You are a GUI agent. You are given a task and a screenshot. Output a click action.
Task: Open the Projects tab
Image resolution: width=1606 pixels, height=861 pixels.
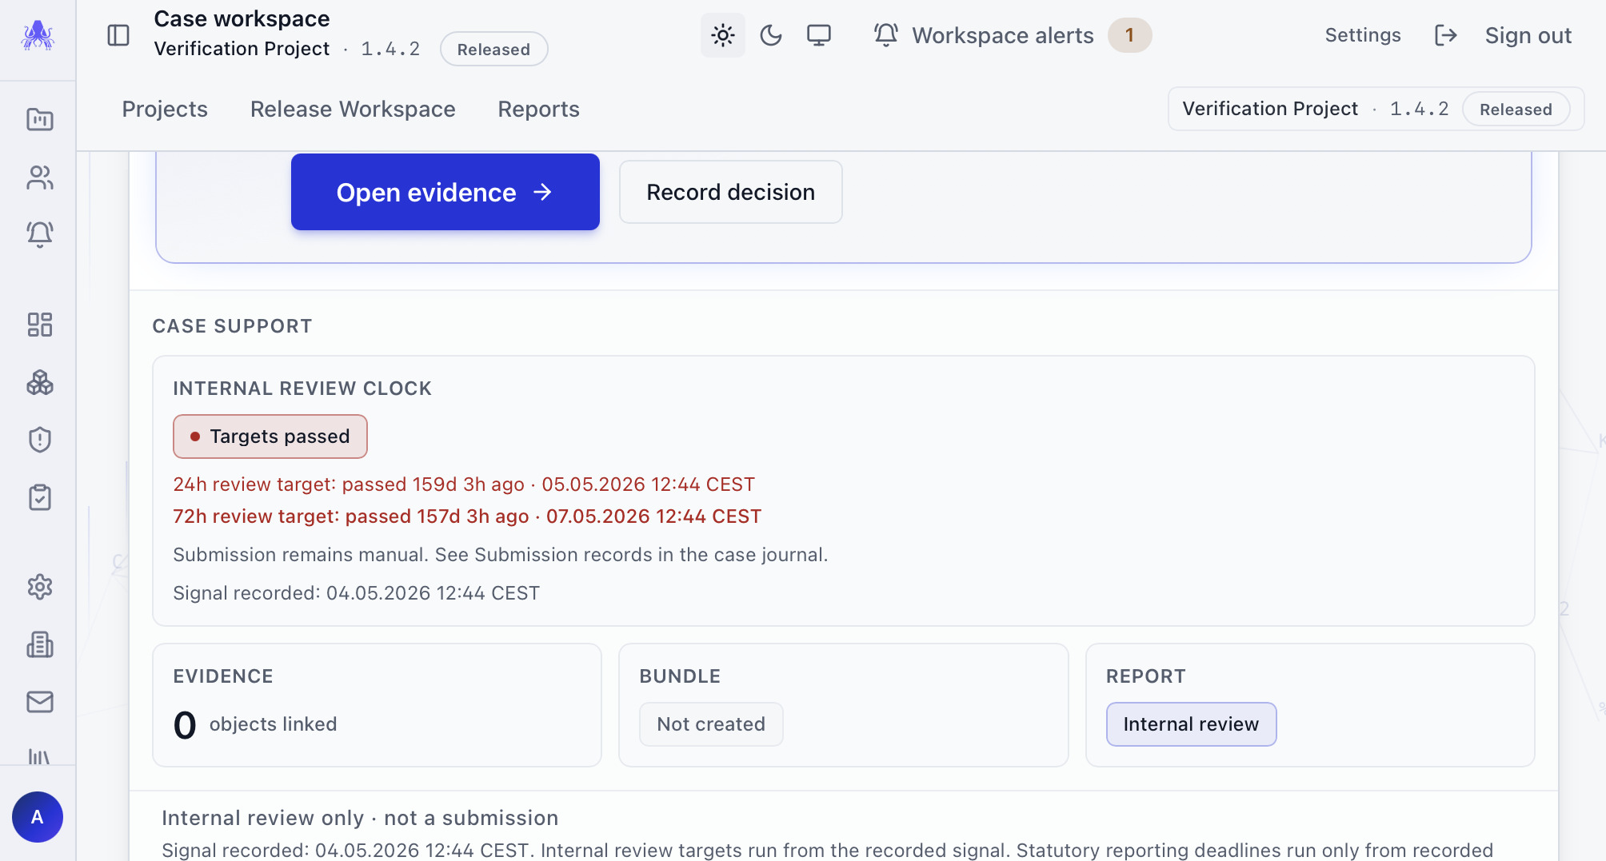pyautogui.click(x=165, y=109)
